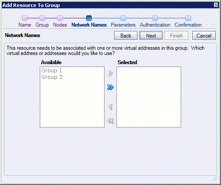The height and width of the screenshot is (185, 221).
Task: Click the Parameters step marker
Action: [x=123, y=18]
